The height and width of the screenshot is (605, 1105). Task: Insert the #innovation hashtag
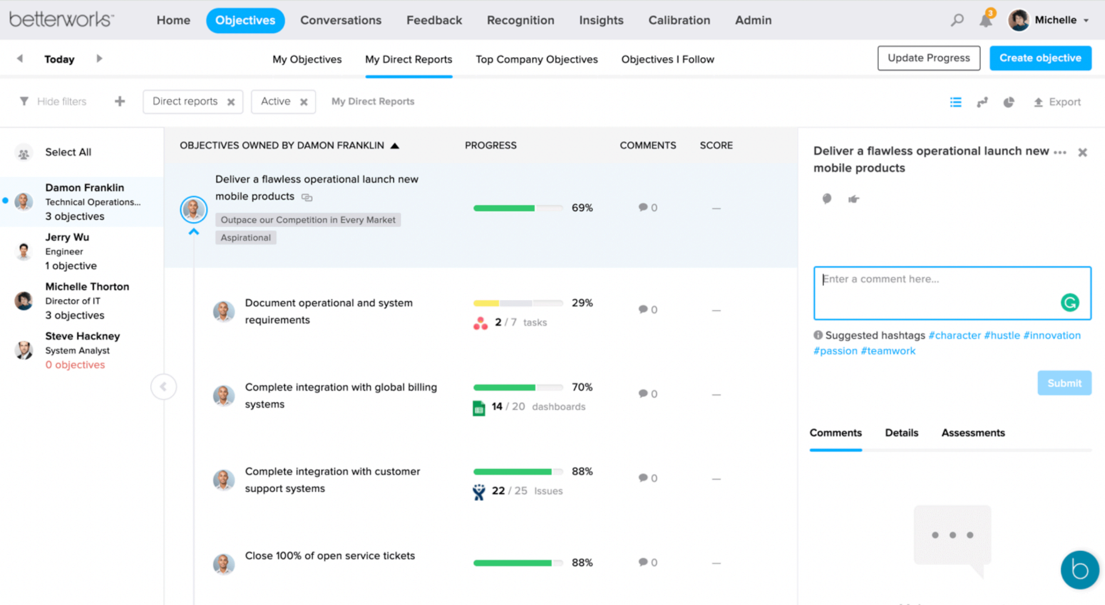click(x=1052, y=335)
